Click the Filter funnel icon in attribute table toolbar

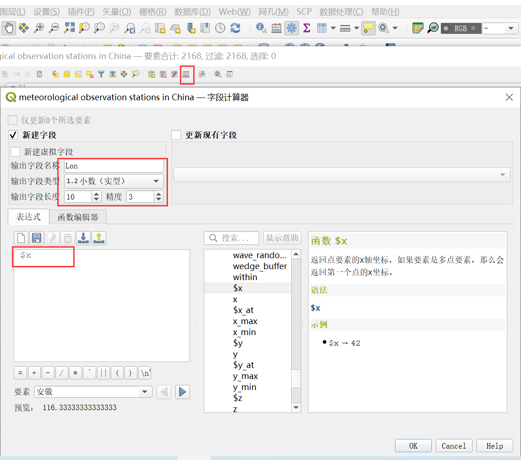pyautogui.click(x=101, y=74)
